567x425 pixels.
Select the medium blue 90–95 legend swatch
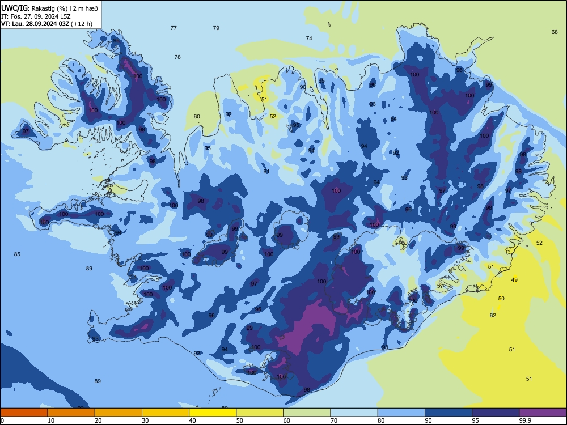448,413
